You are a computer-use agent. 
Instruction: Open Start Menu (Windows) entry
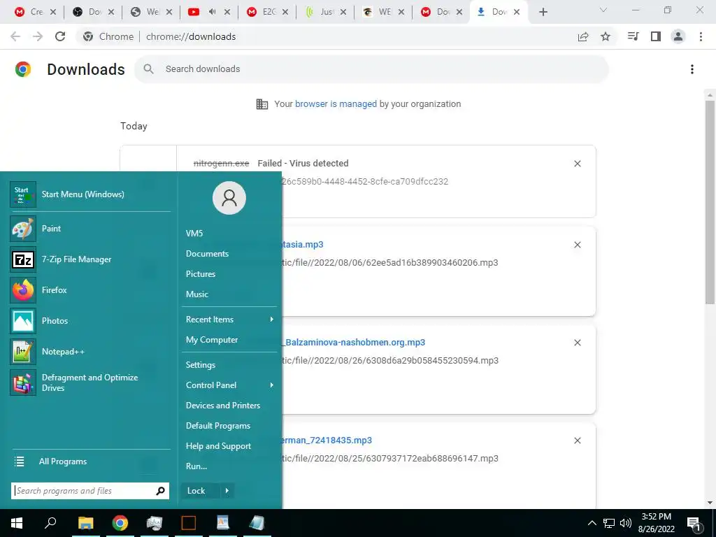[90, 194]
